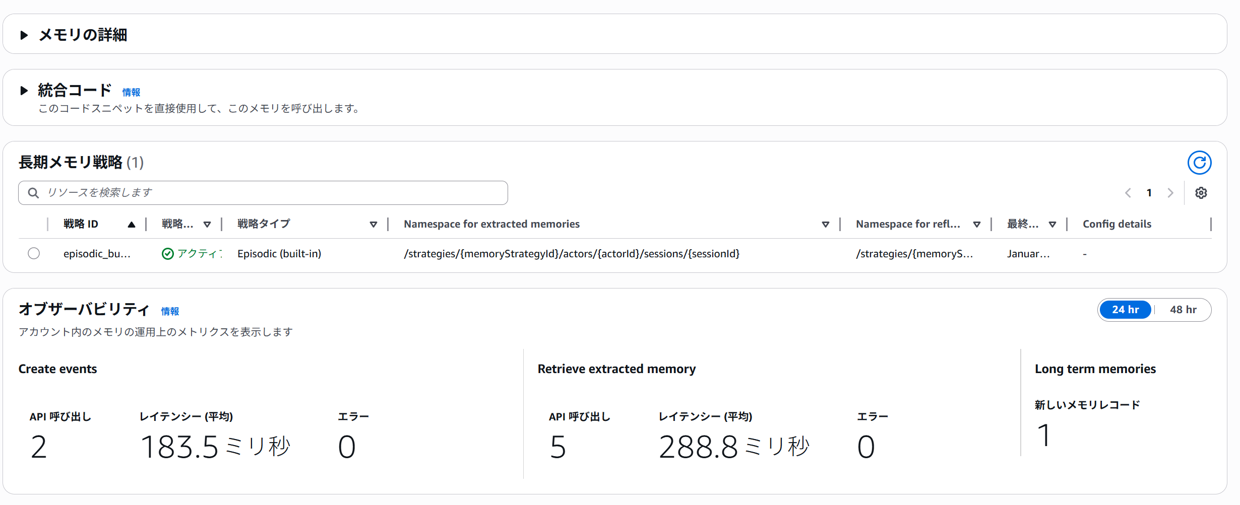Expand the 統合コード section
The height and width of the screenshot is (505, 1240).
pos(24,91)
